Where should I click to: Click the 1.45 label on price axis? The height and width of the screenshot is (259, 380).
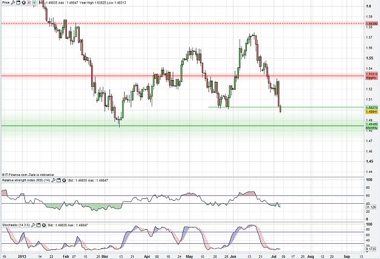[370, 161]
